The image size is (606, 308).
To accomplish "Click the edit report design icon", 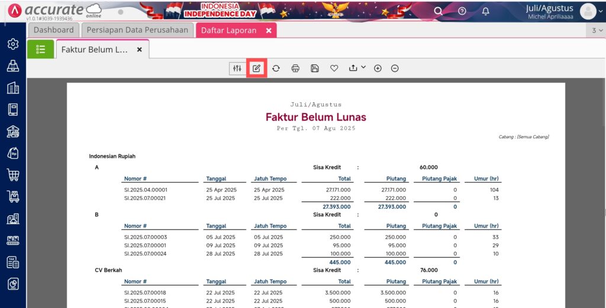I will pos(257,69).
